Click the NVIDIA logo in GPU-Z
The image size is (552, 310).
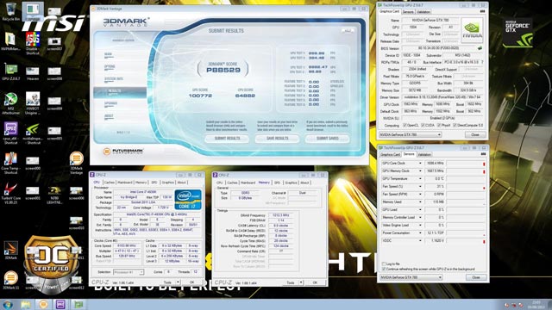coord(472,30)
